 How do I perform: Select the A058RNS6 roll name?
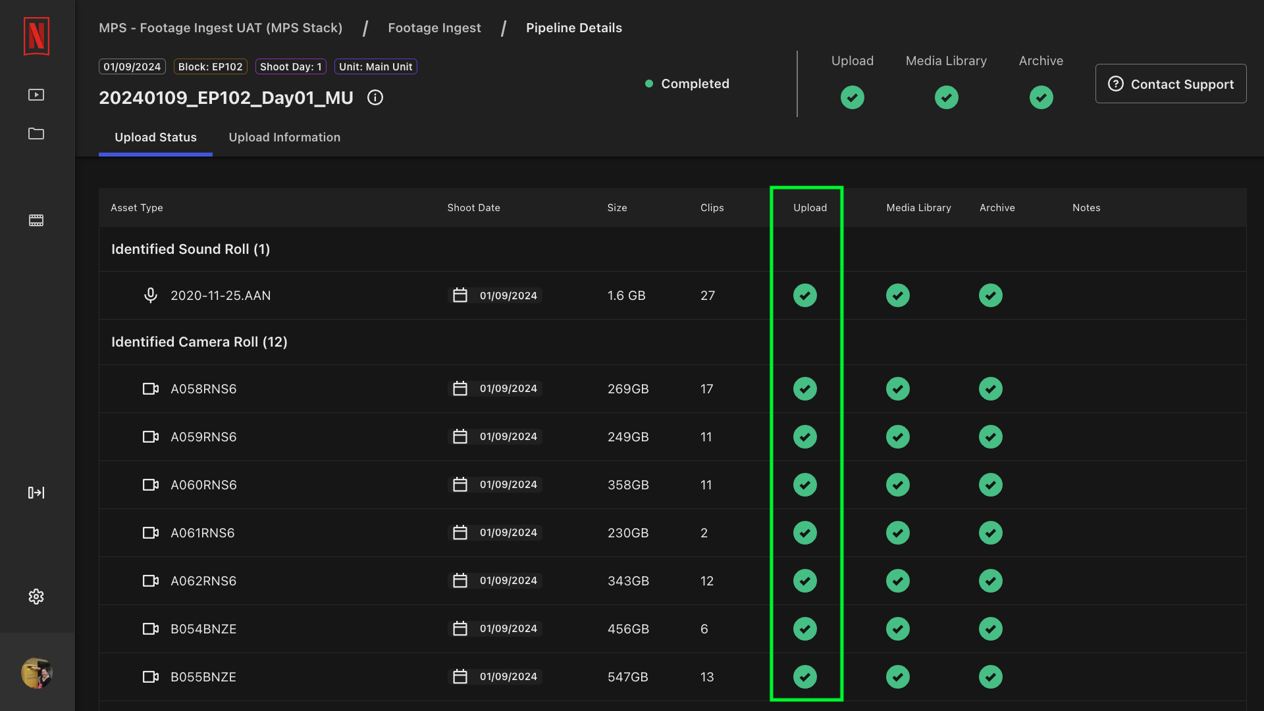pyautogui.click(x=203, y=389)
